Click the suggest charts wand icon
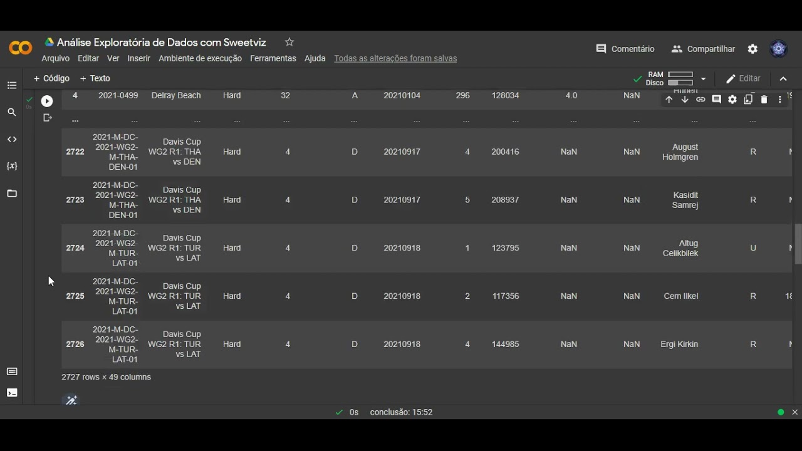 71,400
